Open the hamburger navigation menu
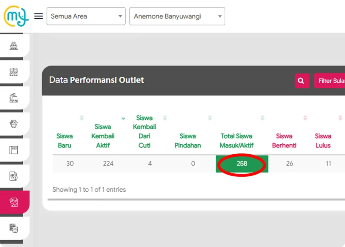 pos(38,16)
